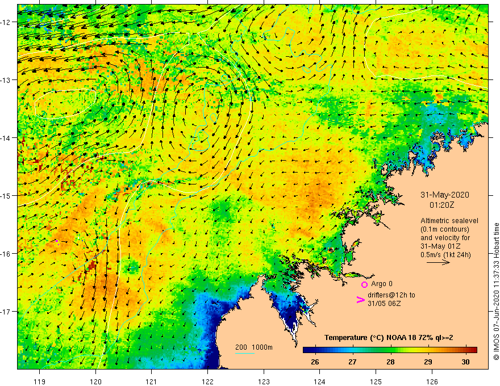
Task: Click the '31/05 06Z' text
Action: click(384, 304)
